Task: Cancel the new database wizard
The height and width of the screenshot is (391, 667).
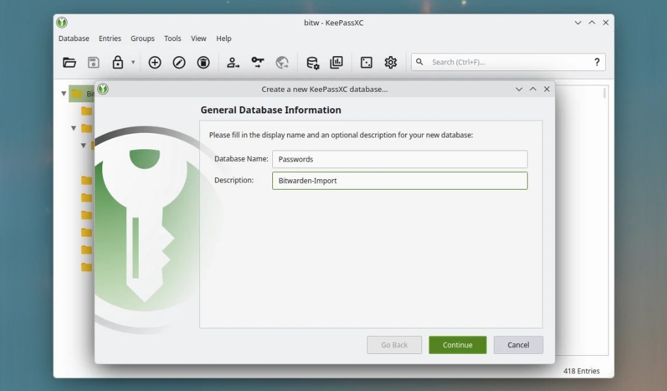Action: (518, 345)
